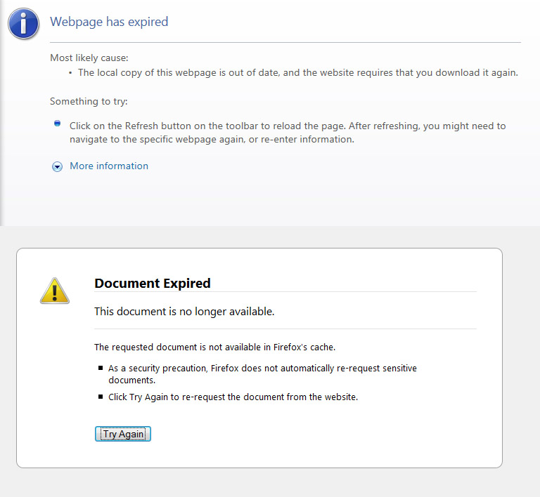Click divider line under Webpage has expired heading
Screen dimensions: 540x497
pos(285,43)
